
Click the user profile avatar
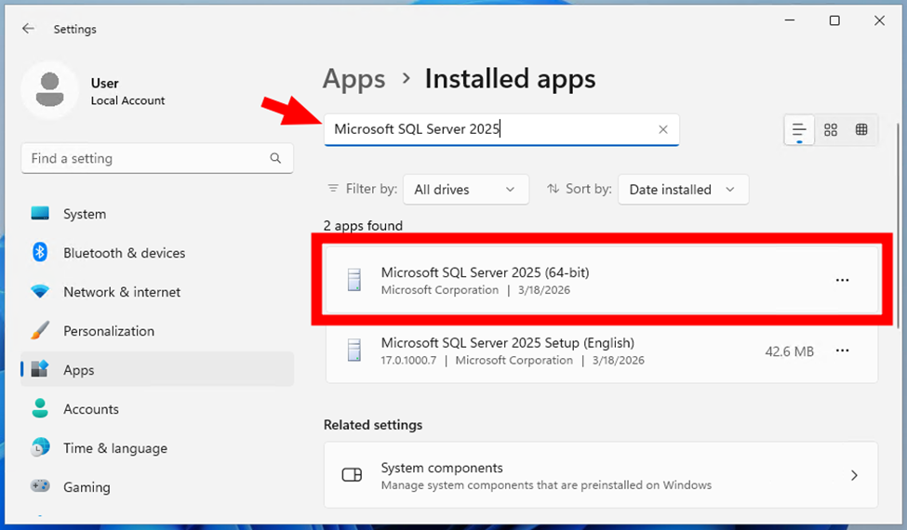point(48,91)
